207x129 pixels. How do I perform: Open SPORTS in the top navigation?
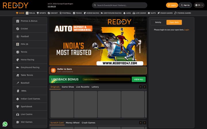pyautogui.click(x=41, y=13)
